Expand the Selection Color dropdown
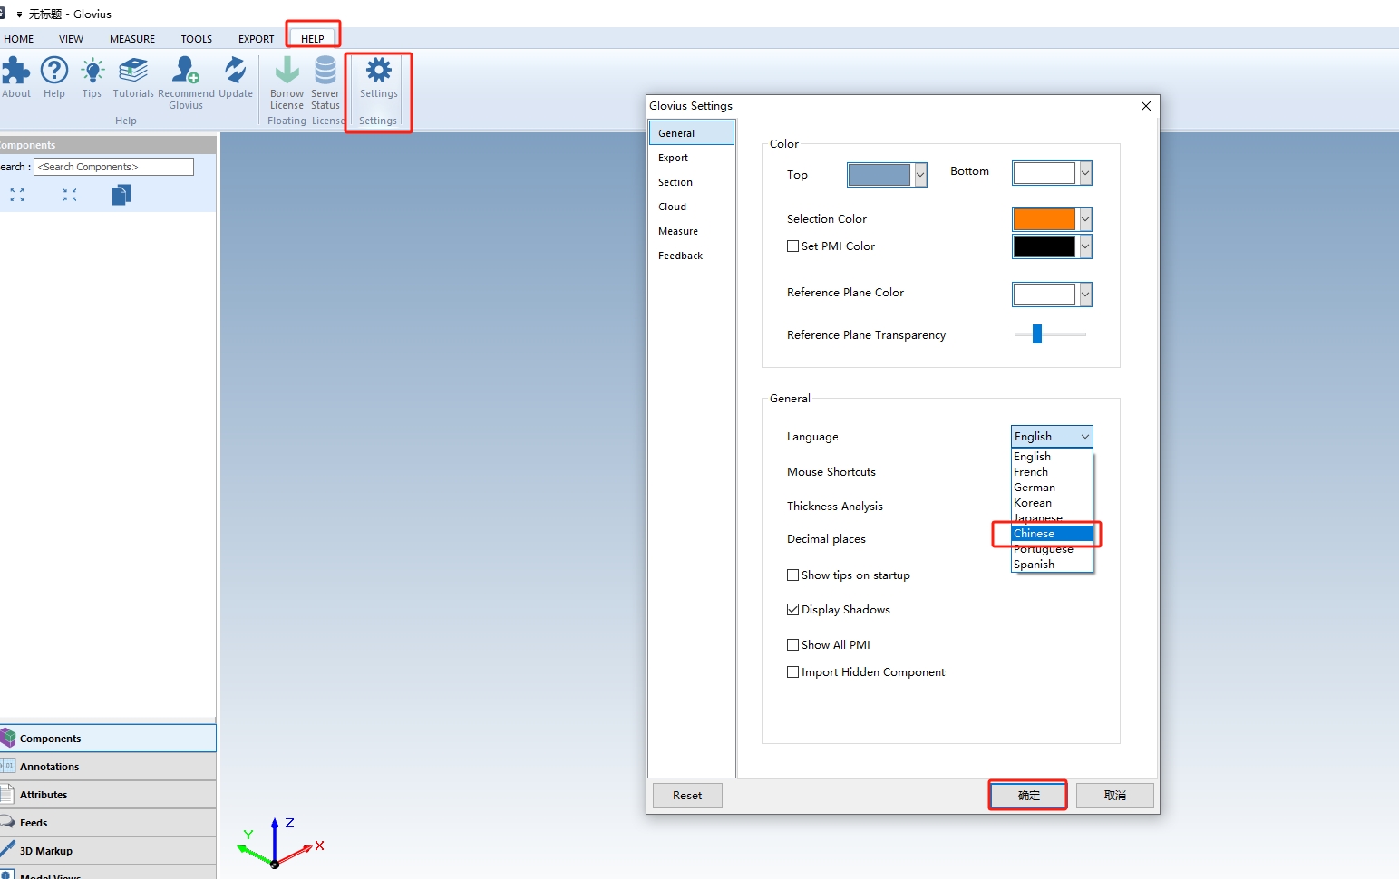1399x879 pixels. (x=1084, y=219)
